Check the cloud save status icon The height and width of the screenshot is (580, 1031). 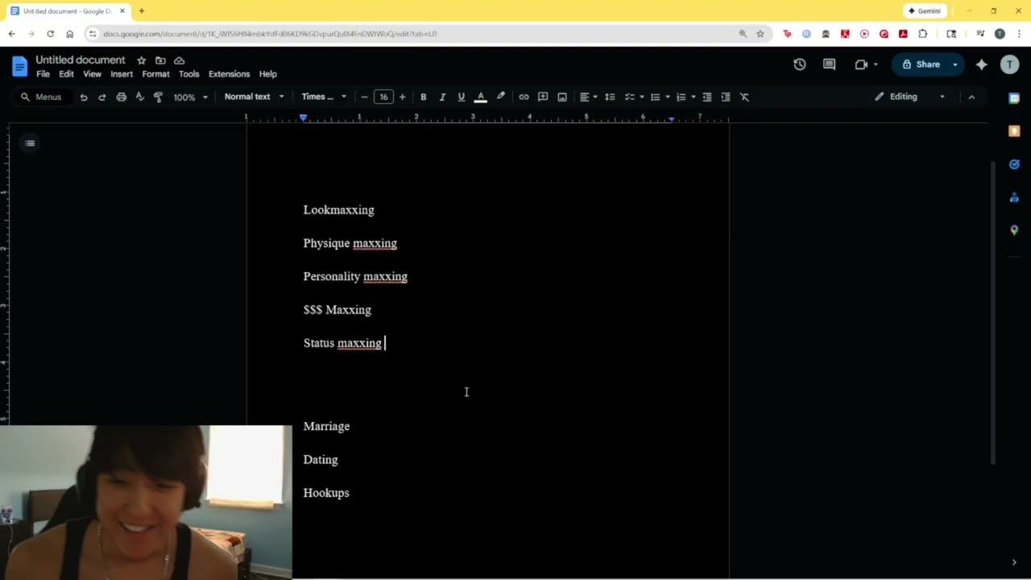[x=179, y=60]
